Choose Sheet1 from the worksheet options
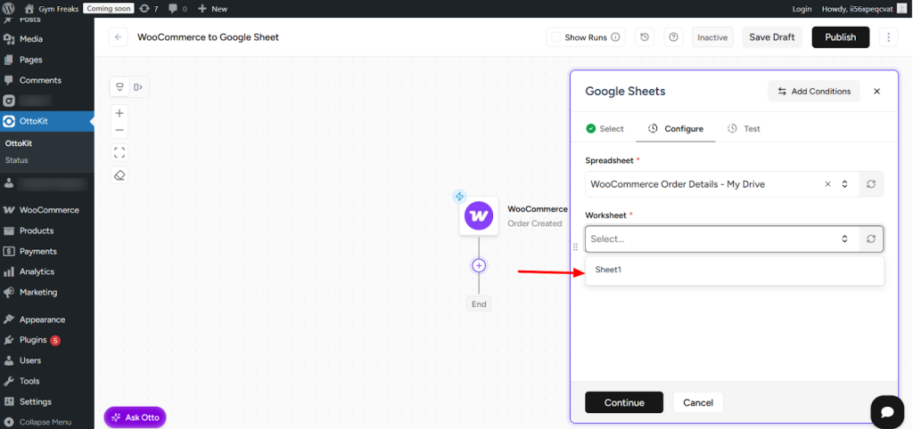The image size is (913, 429). click(609, 270)
